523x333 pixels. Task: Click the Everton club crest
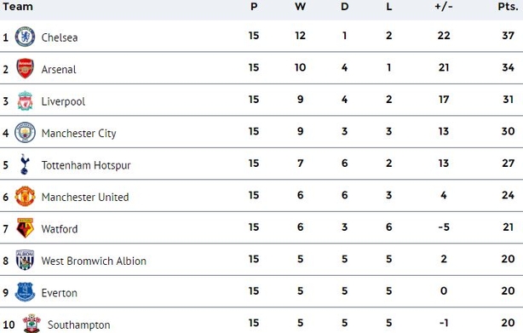(x=25, y=292)
